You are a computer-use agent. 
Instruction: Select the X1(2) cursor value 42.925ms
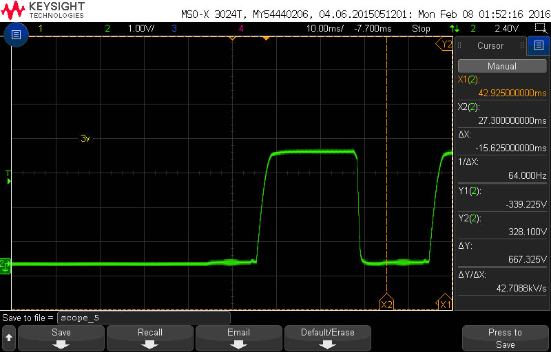pyautogui.click(x=512, y=93)
